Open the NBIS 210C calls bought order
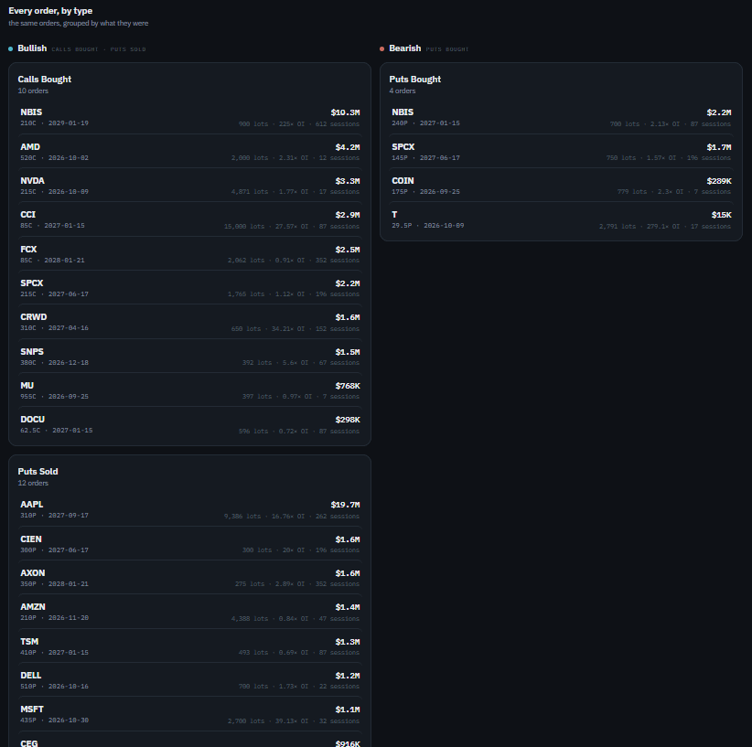 pyautogui.click(x=190, y=117)
